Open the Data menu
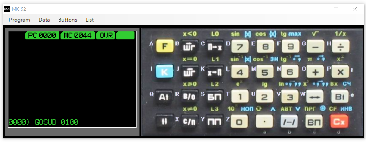The width and height of the screenshot is (366, 142). tap(44, 20)
